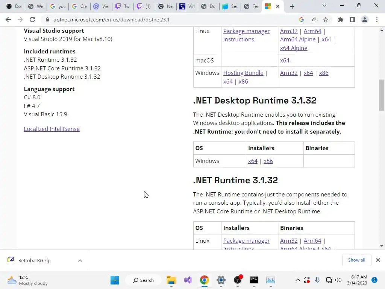The width and height of the screenshot is (385, 289).
Task: Switch to the 'Virt' tab
Action: click(187, 6)
